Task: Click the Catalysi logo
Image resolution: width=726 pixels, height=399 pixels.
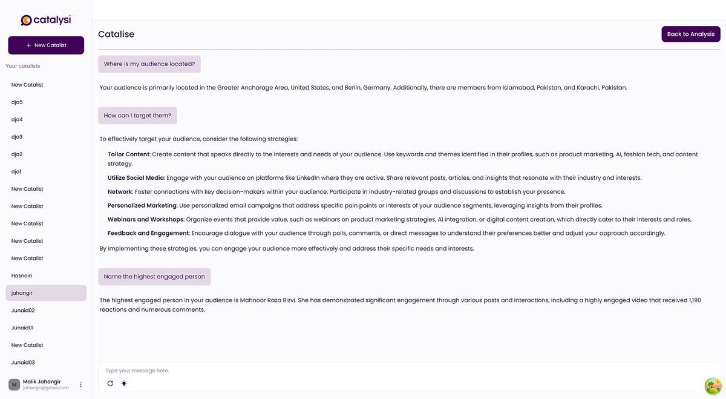Action: tap(46, 20)
